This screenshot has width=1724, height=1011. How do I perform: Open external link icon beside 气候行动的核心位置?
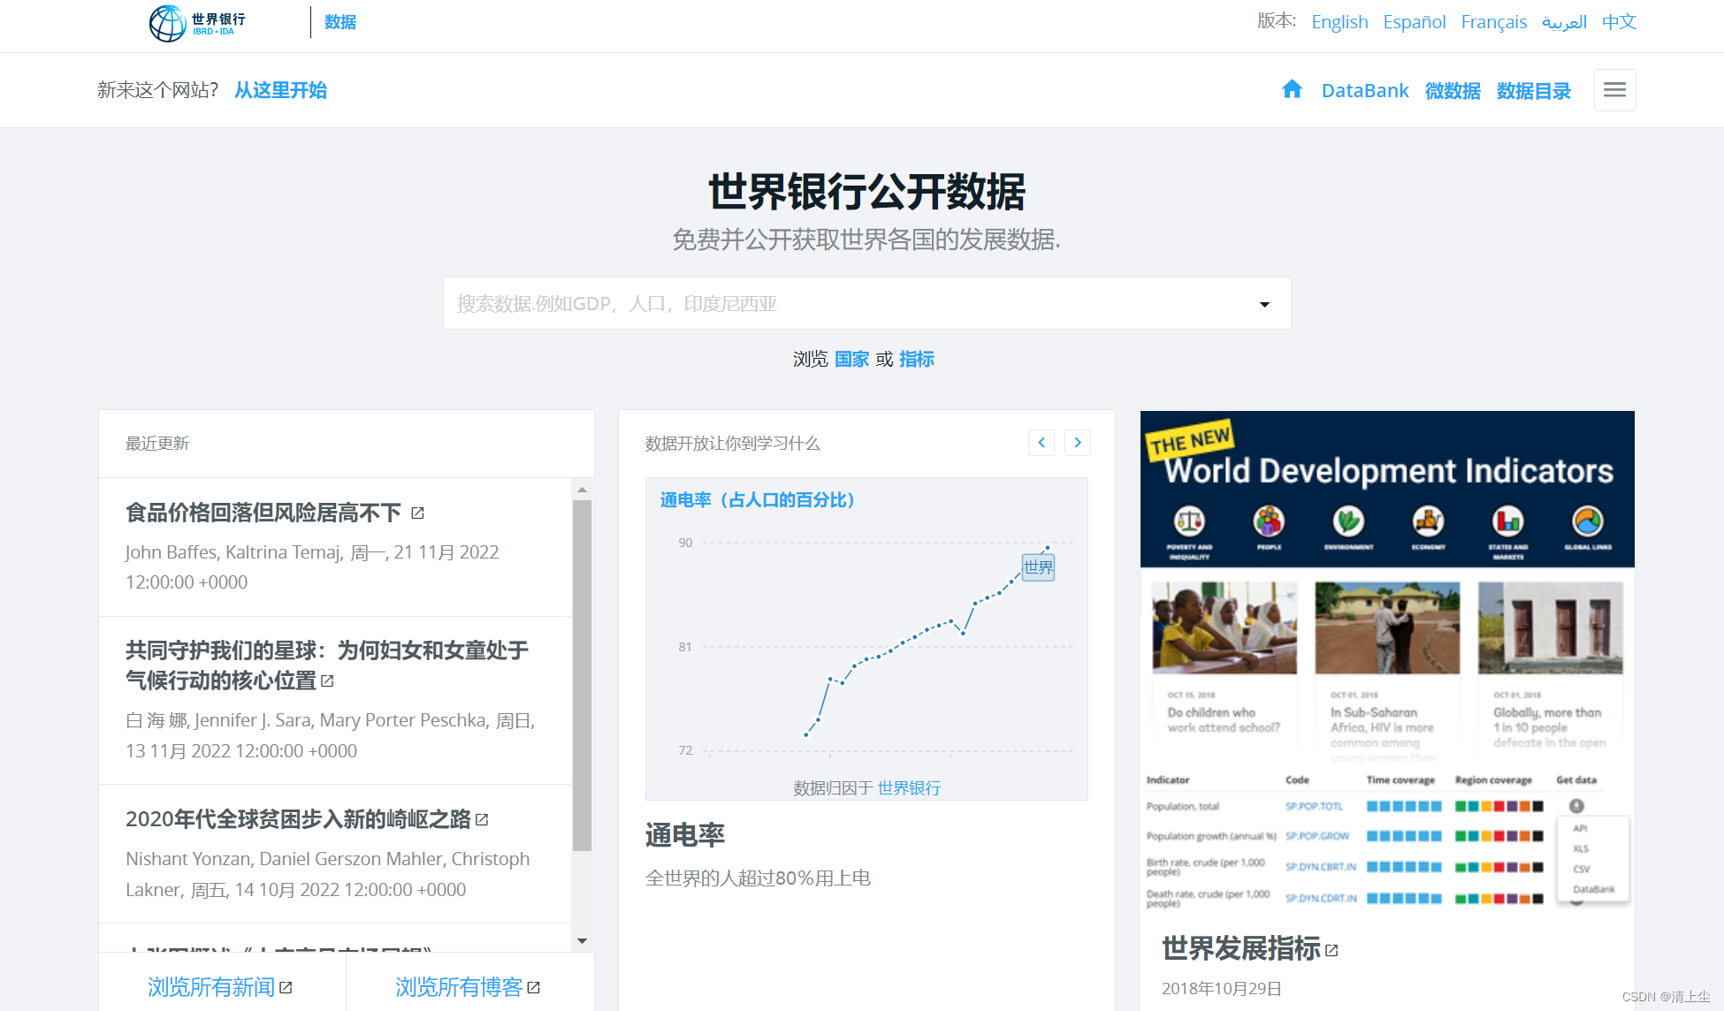[x=327, y=680]
